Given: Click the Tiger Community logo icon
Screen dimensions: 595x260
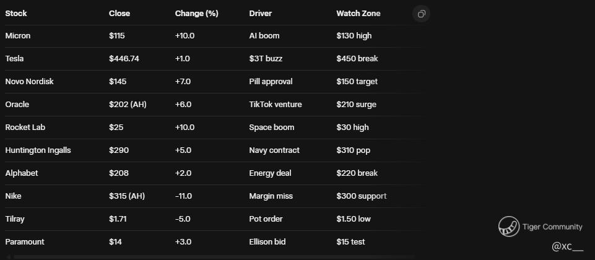Looking at the screenshot, I should coord(509,227).
